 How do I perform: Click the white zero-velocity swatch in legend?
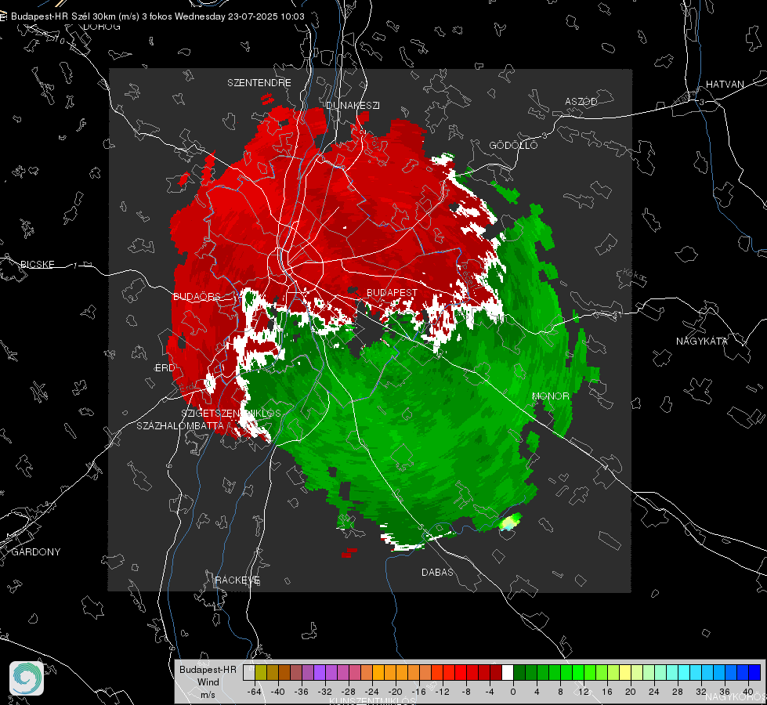pyautogui.click(x=508, y=672)
